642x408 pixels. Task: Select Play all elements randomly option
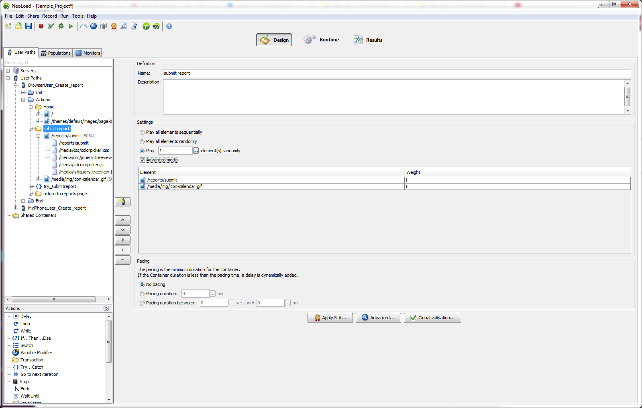click(142, 142)
